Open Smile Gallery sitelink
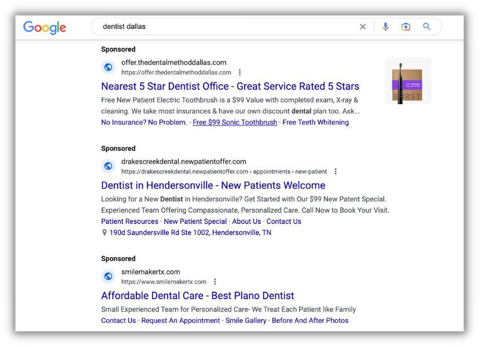The height and width of the screenshot is (347, 480). point(246,320)
